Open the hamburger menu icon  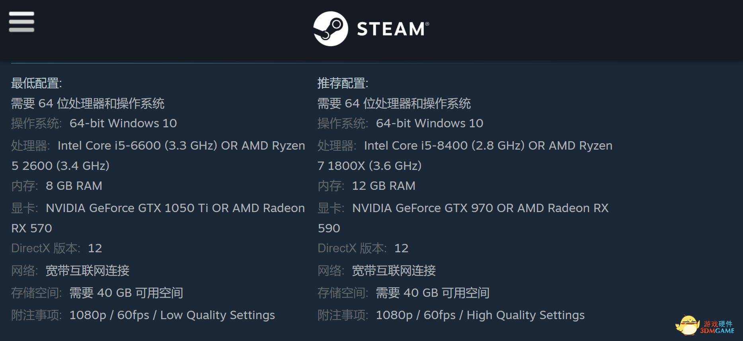[21, 21]
